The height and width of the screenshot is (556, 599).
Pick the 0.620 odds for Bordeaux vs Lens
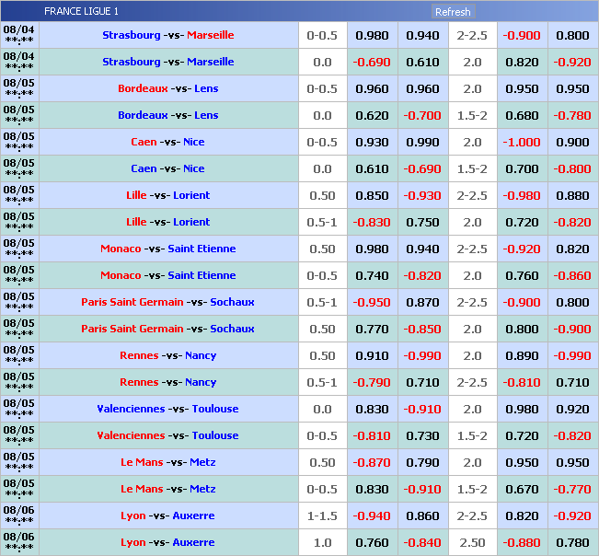372,116
